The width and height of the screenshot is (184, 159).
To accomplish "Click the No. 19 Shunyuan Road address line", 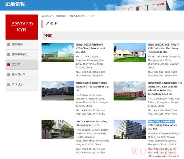I will [x=164, y=99].
